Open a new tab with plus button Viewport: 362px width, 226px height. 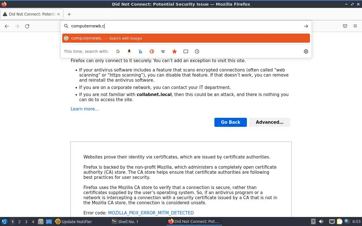(69, 14)
